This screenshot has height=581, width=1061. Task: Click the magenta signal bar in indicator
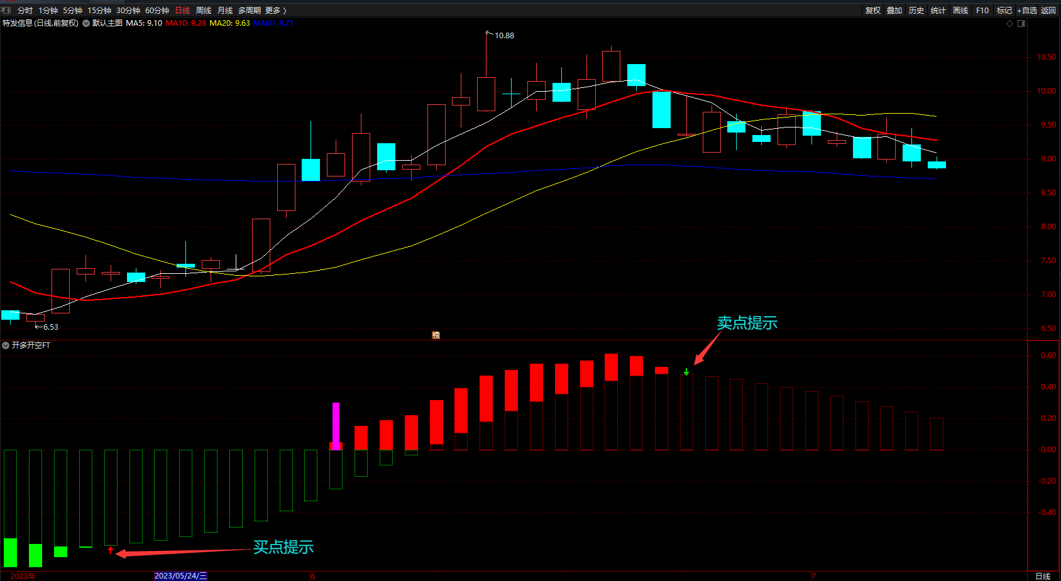tap(336, 426)
